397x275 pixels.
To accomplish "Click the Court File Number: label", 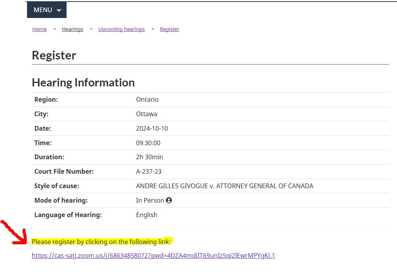I will (64, 171).
